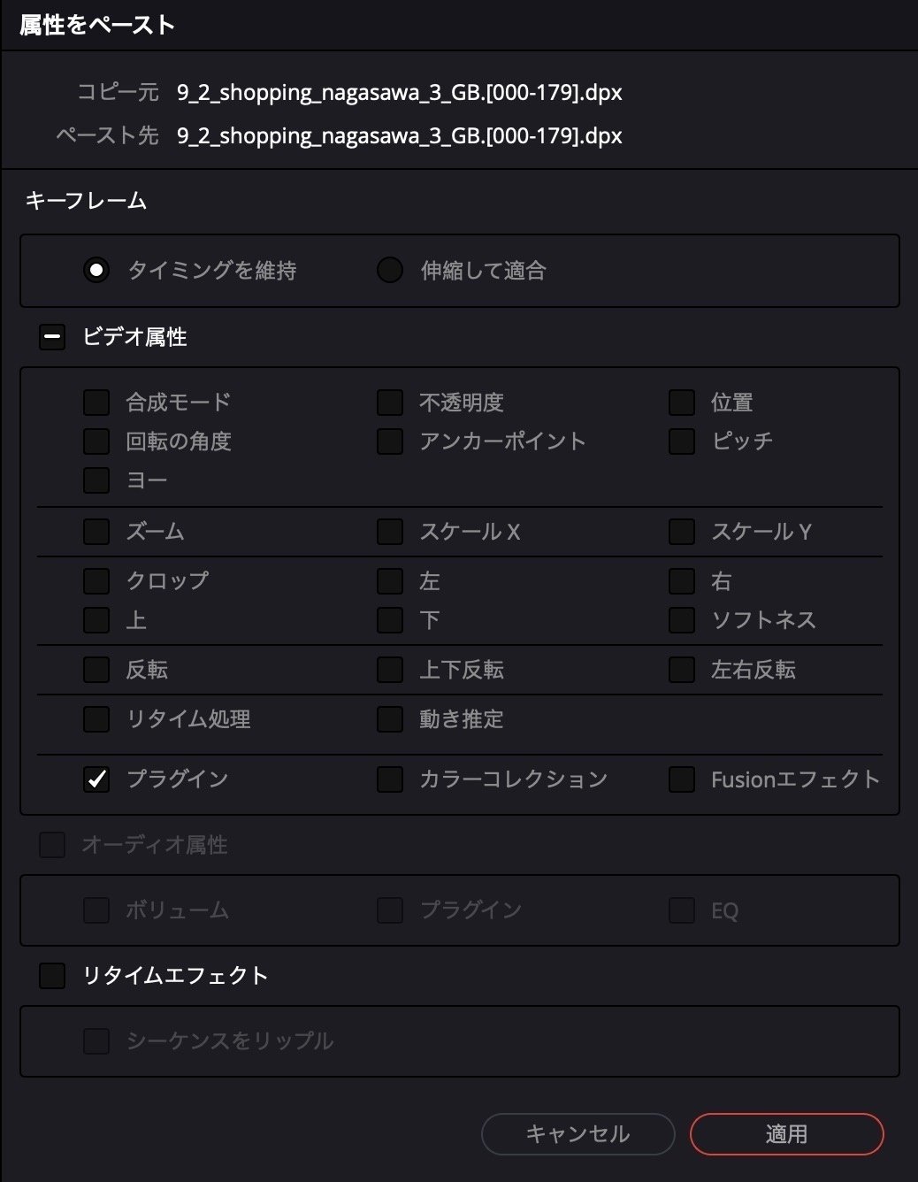The height and width of the screenshot is (1182, 918).
Task: Enable the 位置 (position) checkbox
Action: (681, 402)
